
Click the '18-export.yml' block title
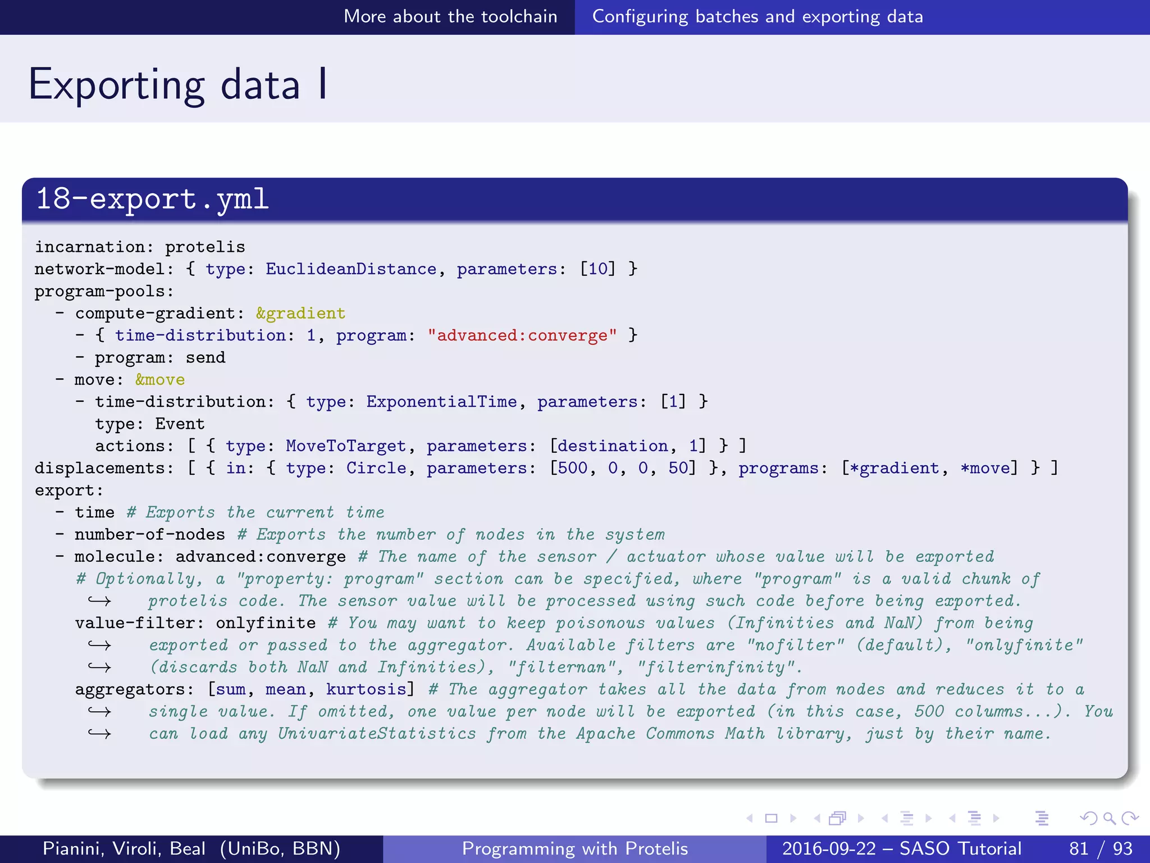tap(152, 199)
